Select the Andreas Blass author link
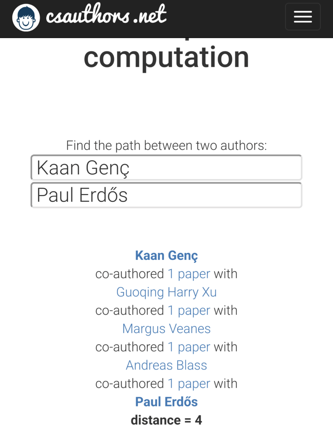Screen dimensions: 333x445 click(166, 365)
